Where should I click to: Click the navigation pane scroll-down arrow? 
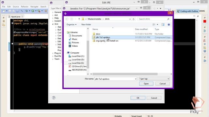[88, 74]
